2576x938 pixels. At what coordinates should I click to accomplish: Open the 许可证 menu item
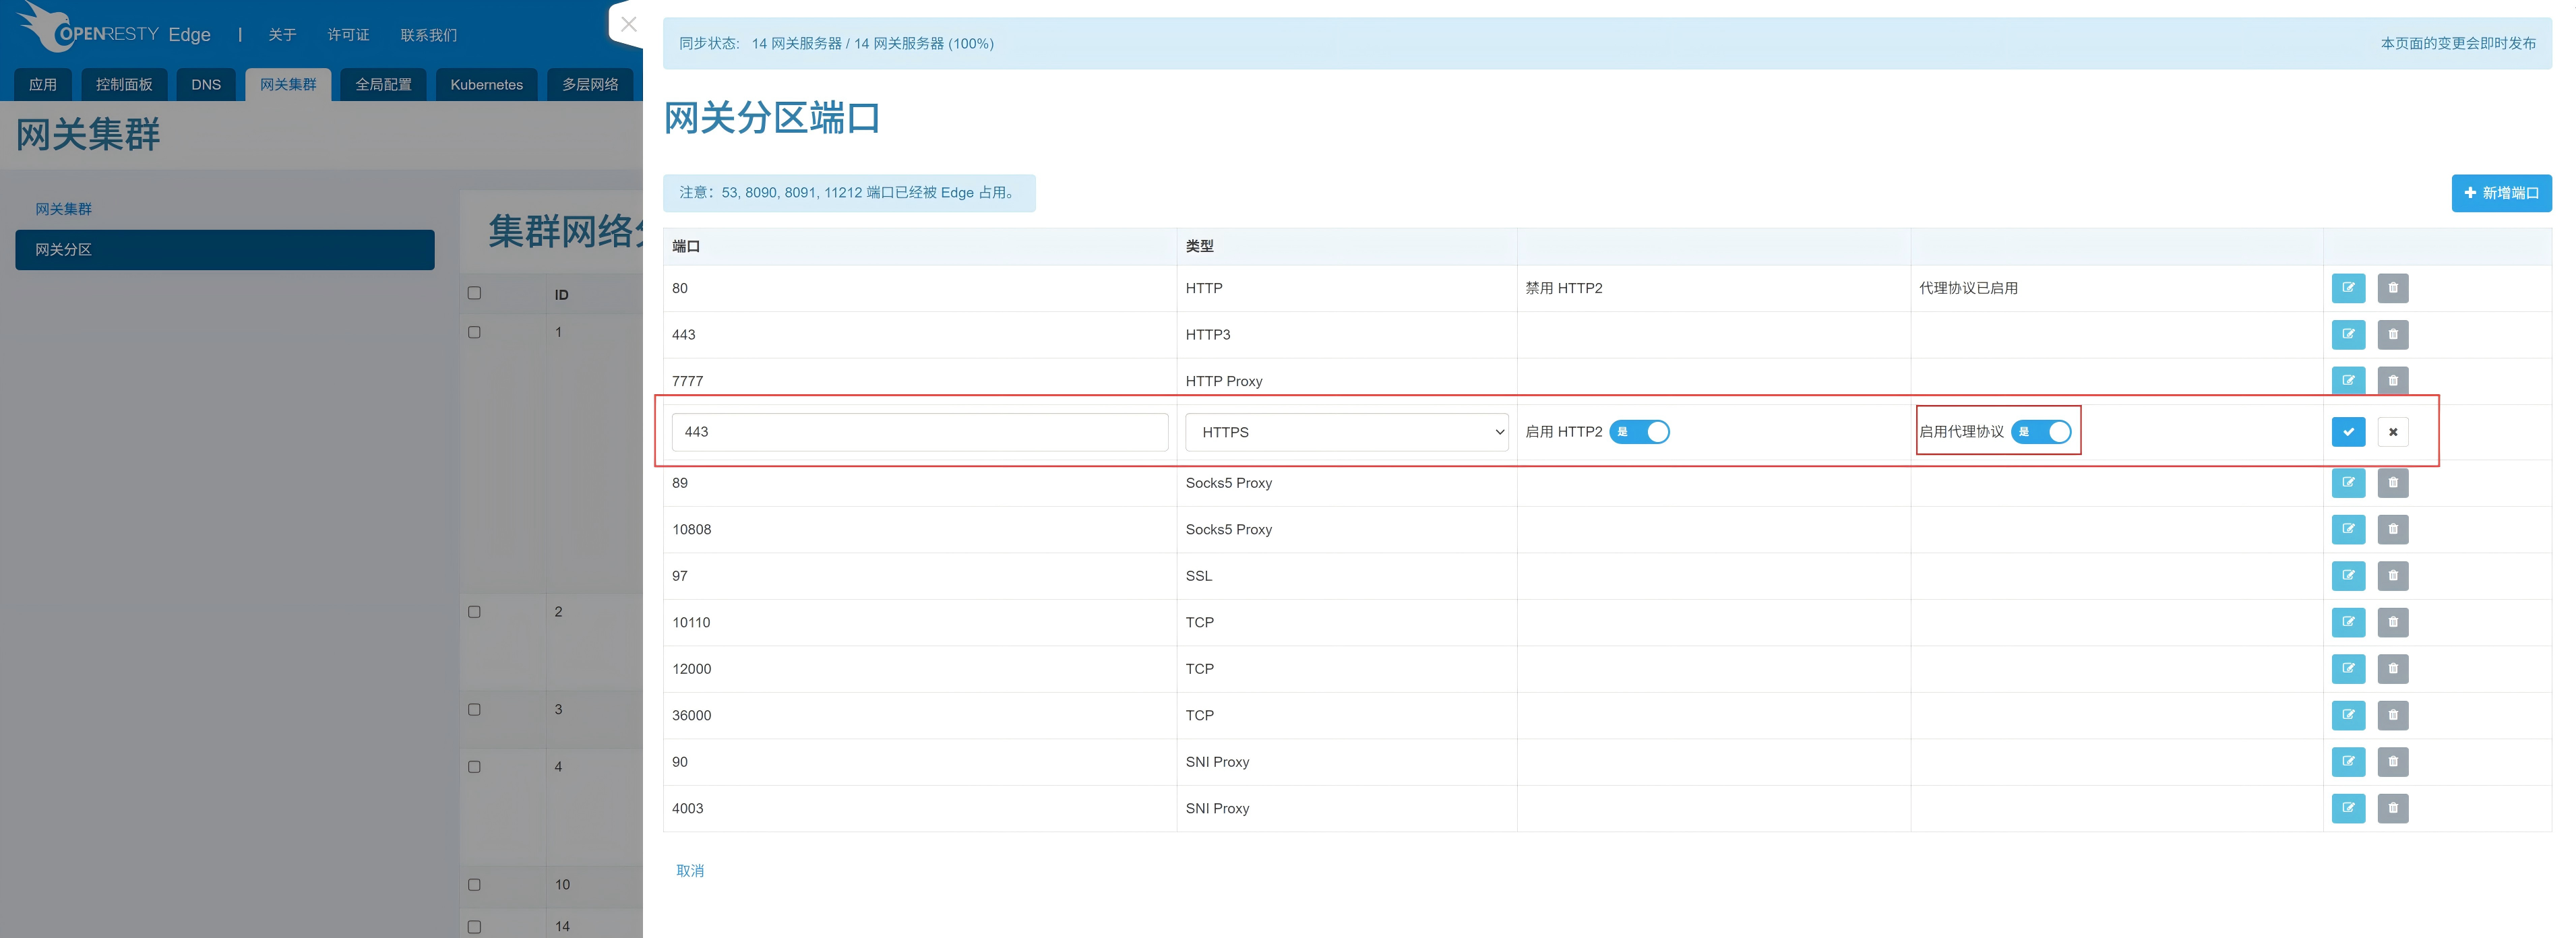point(348,35)
